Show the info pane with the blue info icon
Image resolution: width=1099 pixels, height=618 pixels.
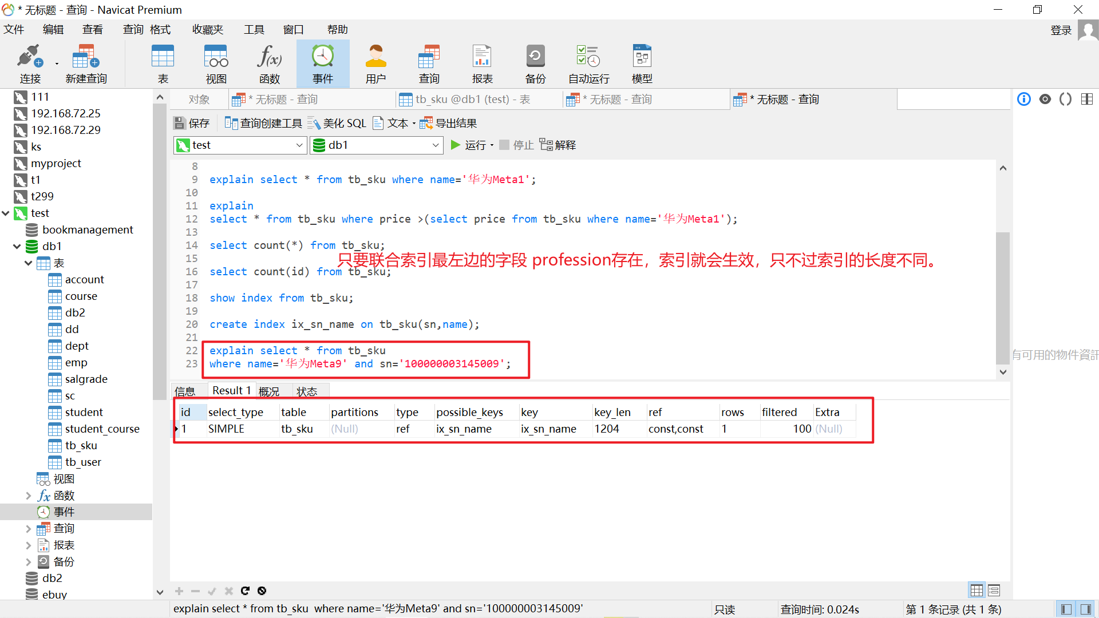[1023, 100]
